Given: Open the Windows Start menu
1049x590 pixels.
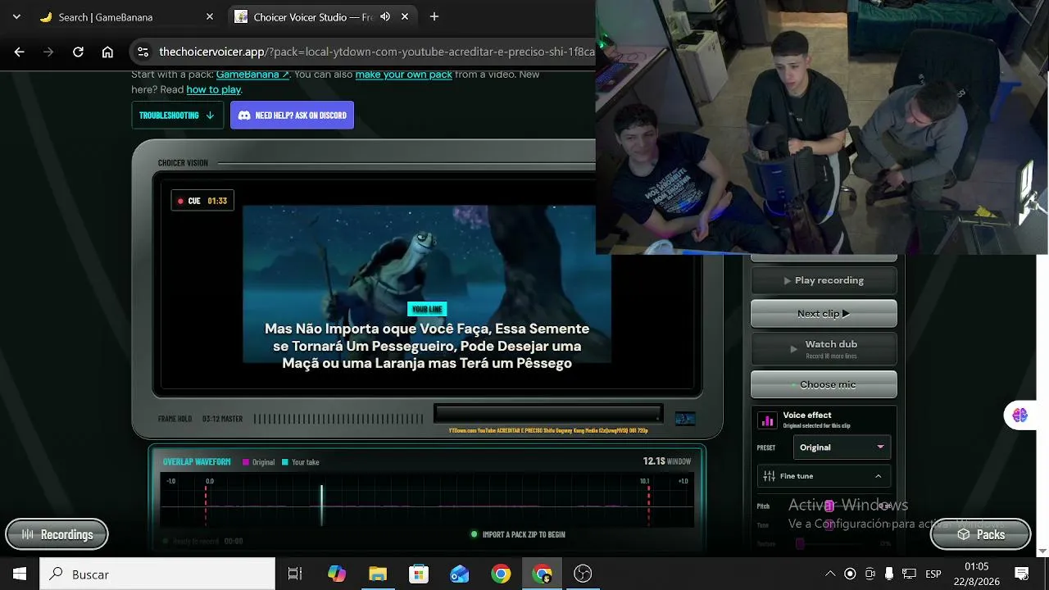Looking at the screenshot, I should [20, 574].
